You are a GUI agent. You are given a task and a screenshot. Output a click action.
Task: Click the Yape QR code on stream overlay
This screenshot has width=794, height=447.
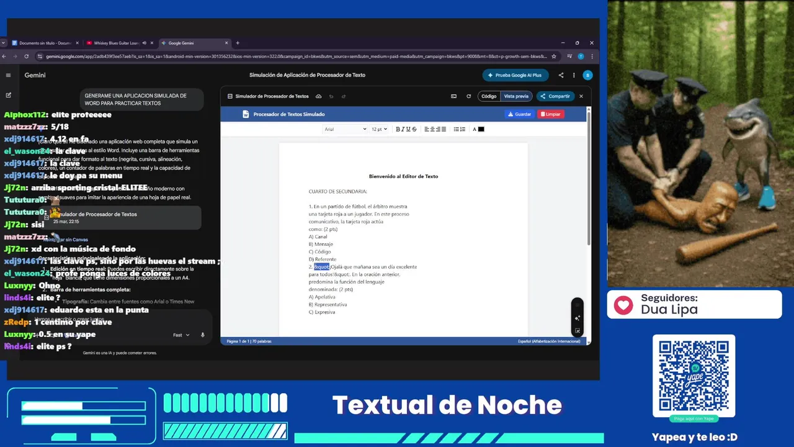[x=694, y=376]
